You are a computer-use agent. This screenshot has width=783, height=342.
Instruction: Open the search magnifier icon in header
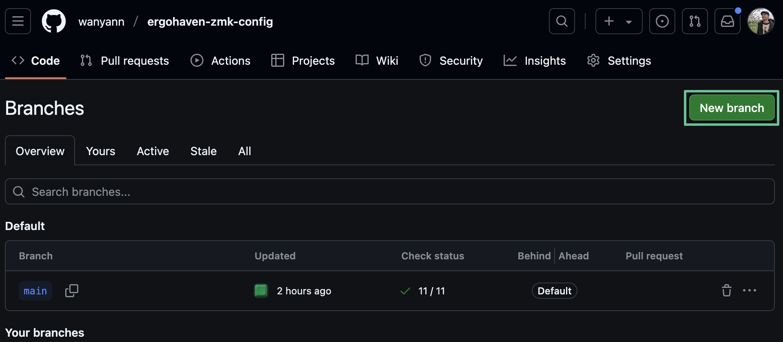click(x=562, y=21)
